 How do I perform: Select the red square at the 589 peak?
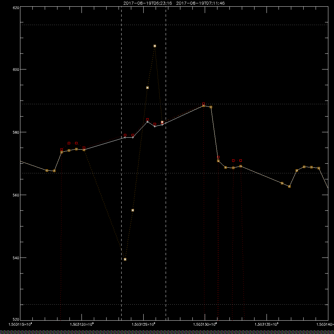[x=203, y=104]
